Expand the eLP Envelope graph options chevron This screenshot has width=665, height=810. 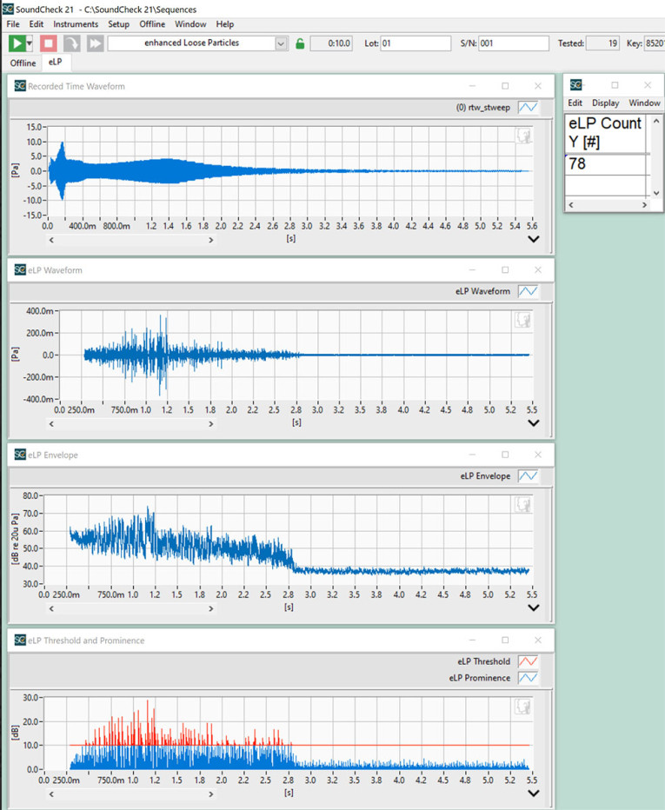534,608
